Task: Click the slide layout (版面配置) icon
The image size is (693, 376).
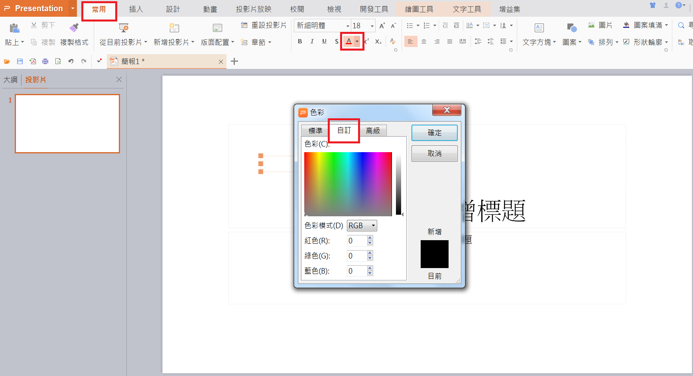Action: (217, 27)
